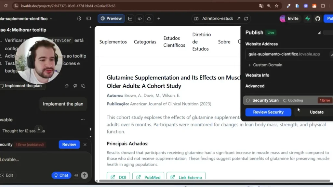Open preview in new tab arrow icon

(239, 19)
